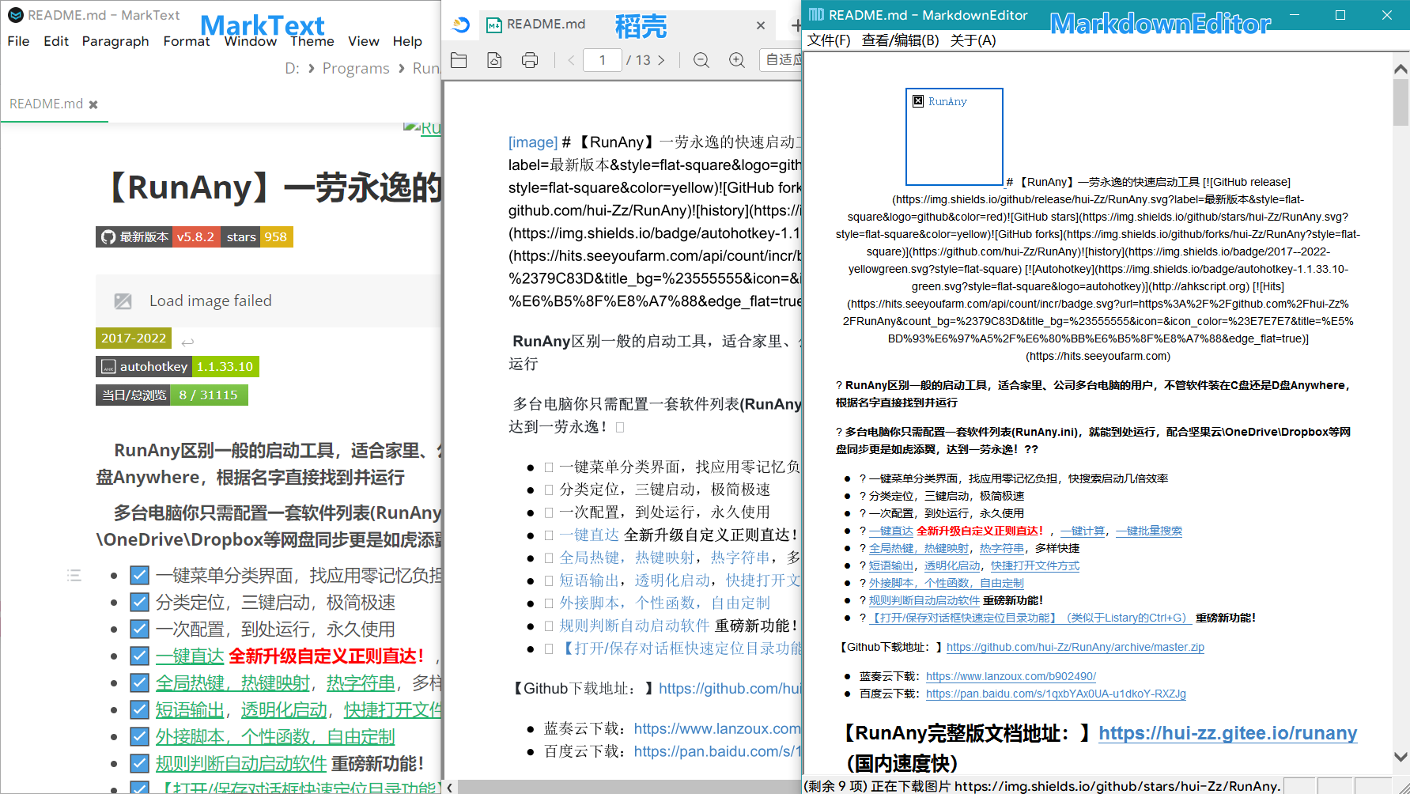Close the README.md tab in 稻壳
The width and height of the screenshot is (1410, 794).
tap(761, 25)
